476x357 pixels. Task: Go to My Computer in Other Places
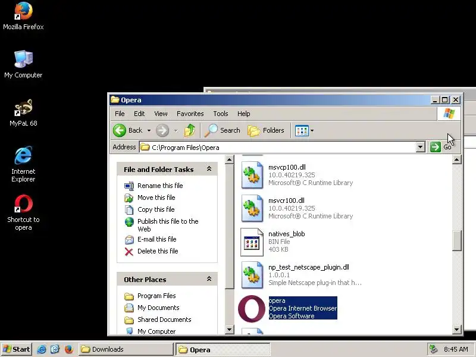pos(156,331)
